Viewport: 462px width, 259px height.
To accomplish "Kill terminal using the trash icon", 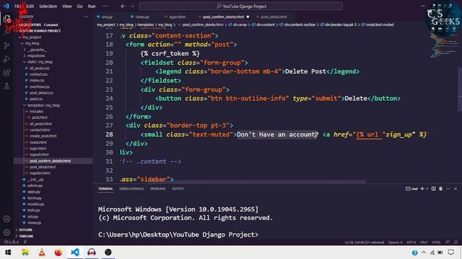I will pyautogui.click(x=441, y=188).
